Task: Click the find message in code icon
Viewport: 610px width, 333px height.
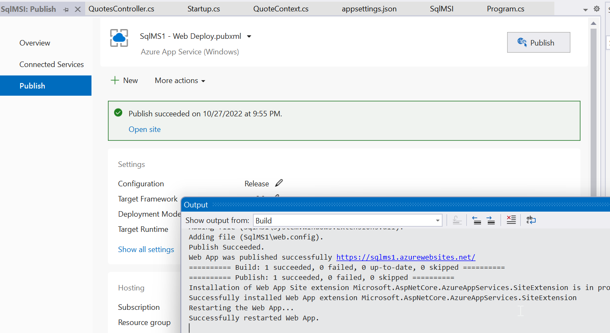Action: click(457, 220)
